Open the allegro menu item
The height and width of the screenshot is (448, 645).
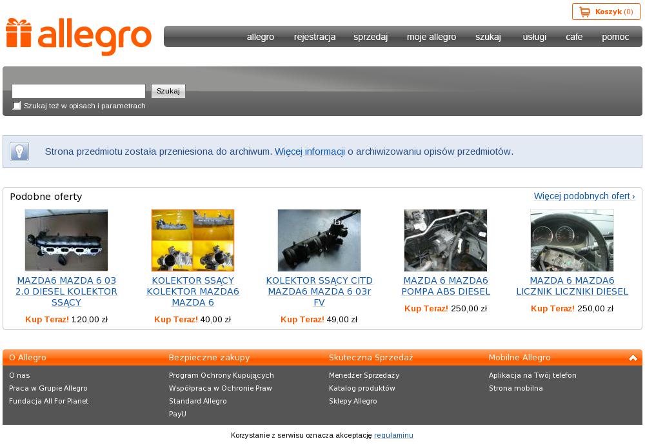click(x=261, y=37)
